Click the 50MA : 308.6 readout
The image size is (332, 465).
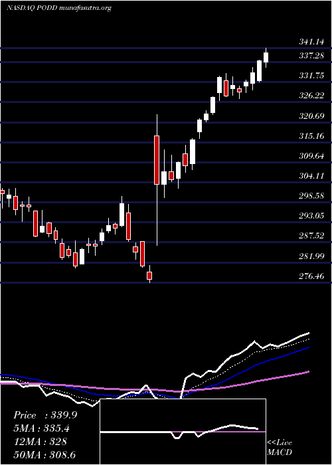tap(46, 455)
